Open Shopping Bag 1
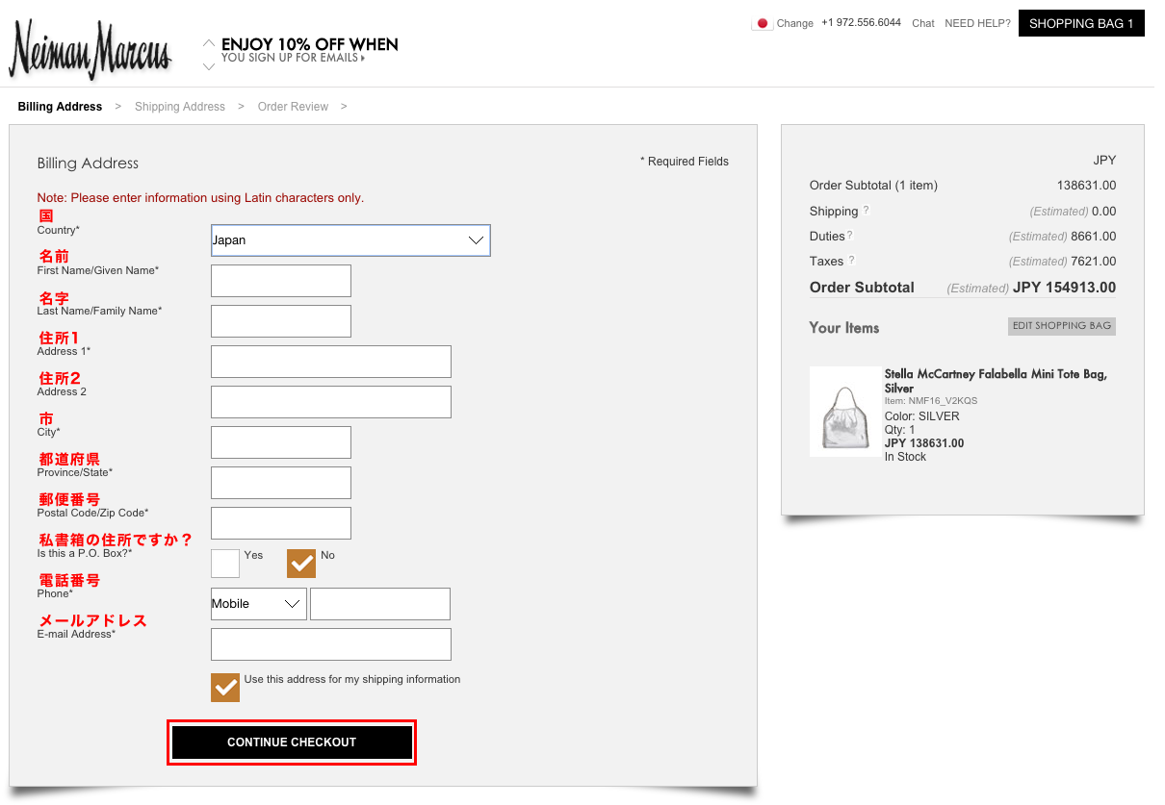 1081,23
